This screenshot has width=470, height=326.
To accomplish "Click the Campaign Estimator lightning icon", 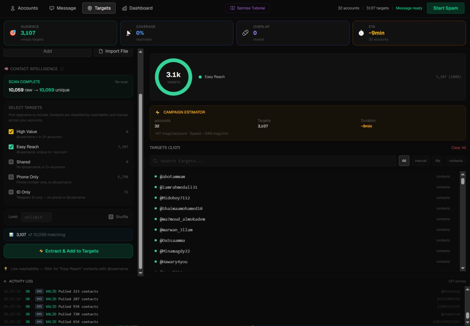I will [158, 112].
